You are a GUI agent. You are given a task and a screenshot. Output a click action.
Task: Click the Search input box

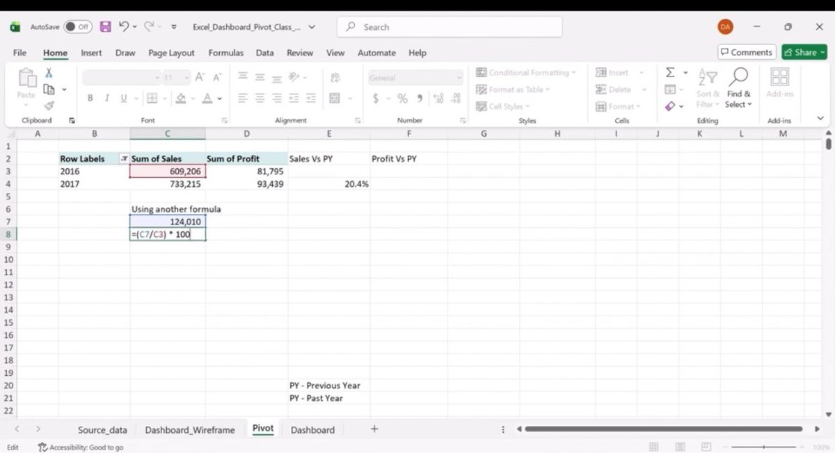[x=450, y=27]
